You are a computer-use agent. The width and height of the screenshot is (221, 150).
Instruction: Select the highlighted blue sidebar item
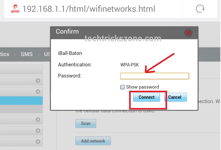click(x=21, y=101)
